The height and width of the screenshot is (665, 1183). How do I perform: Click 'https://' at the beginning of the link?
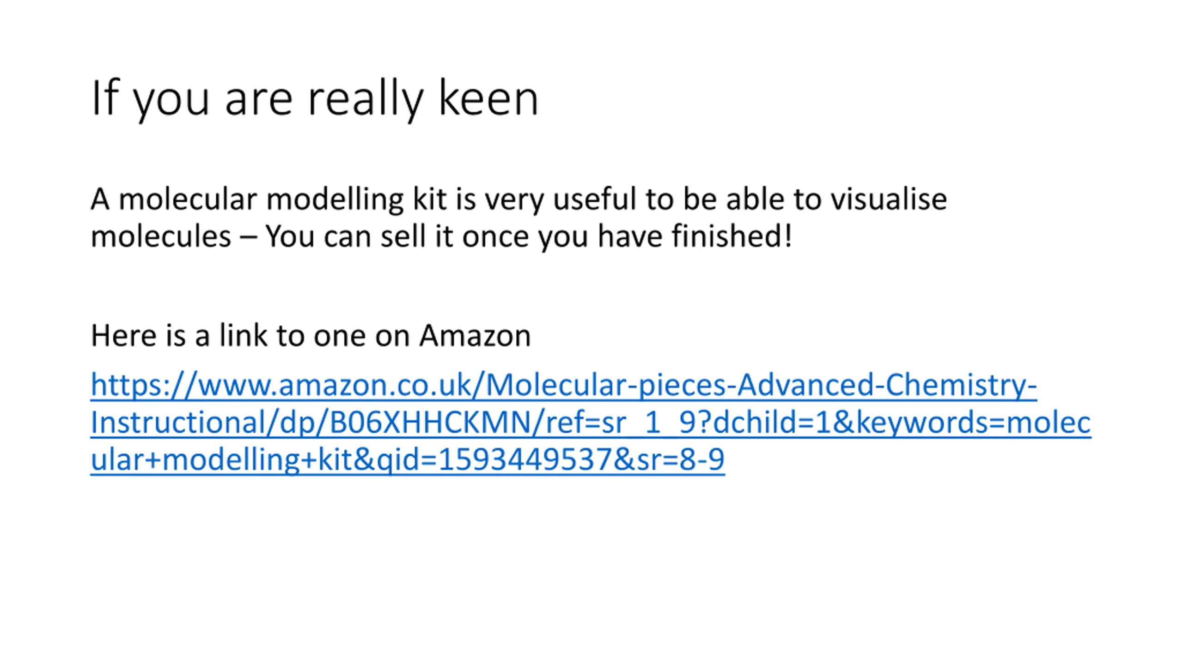[143, 386]
